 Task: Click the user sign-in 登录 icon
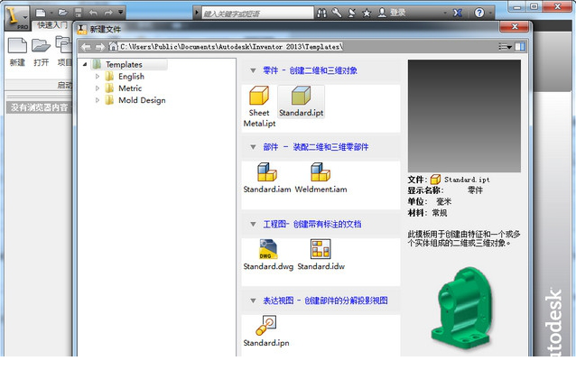point(382,13)
